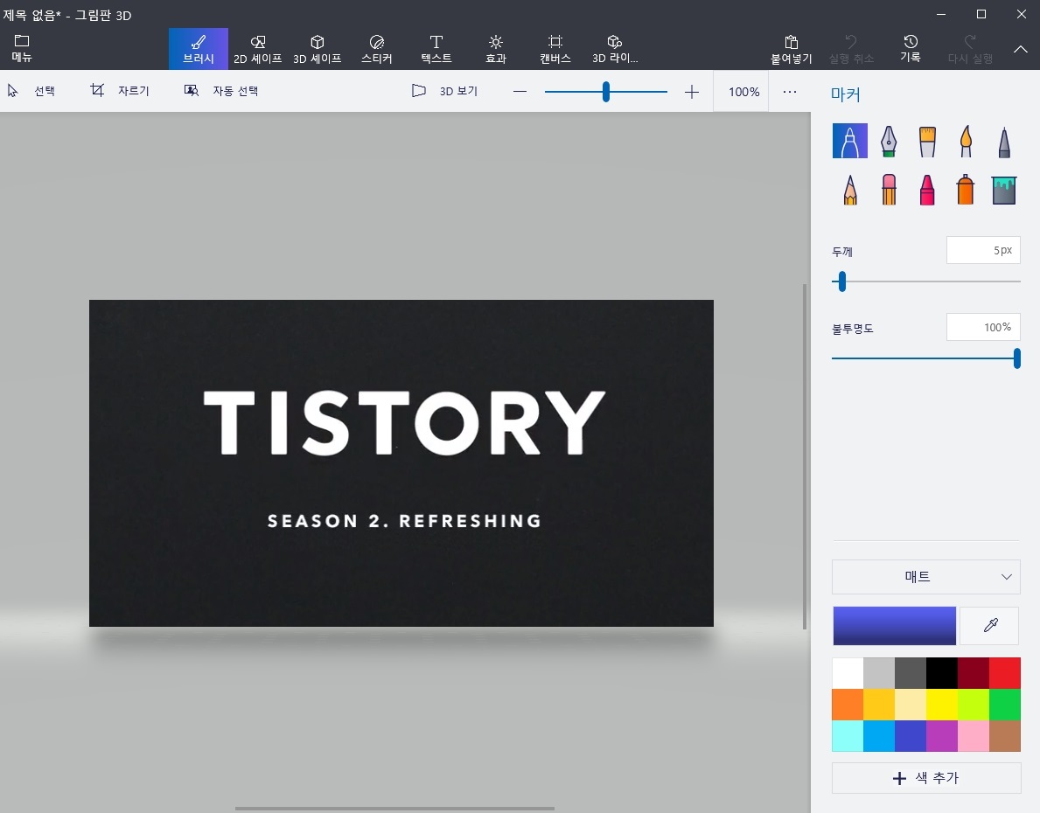Viewport: 1040px width, 813px height.
Task: Click the 다시 실행 redo button
Action: click(x=970, y=49)
